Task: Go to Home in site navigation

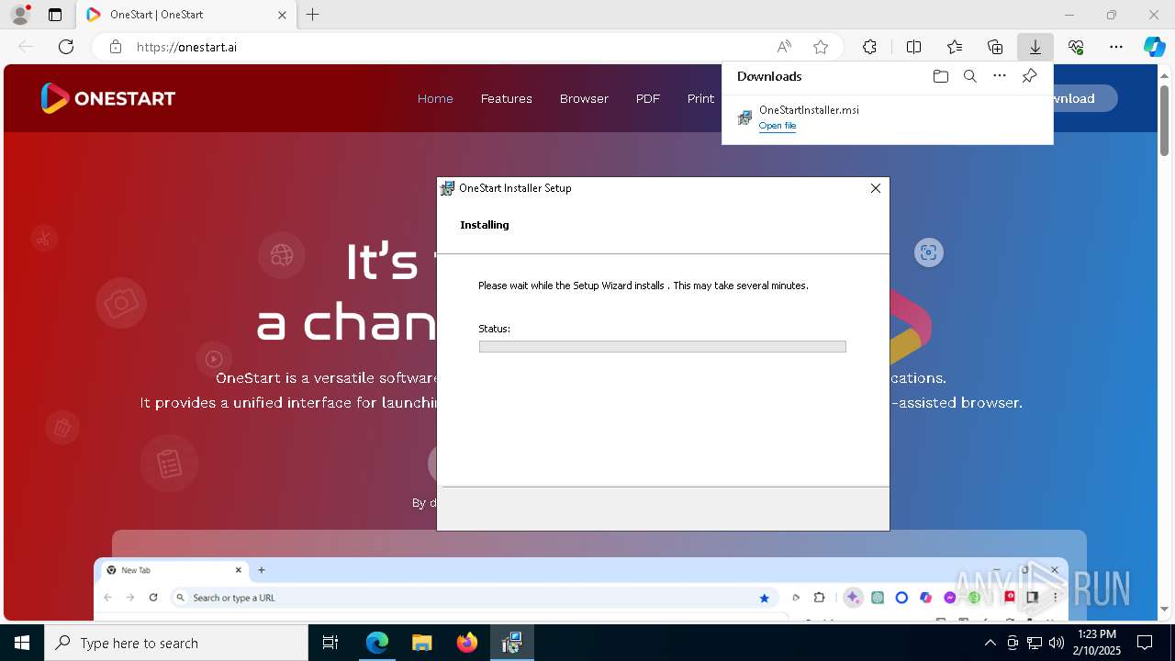Action: 435,98
